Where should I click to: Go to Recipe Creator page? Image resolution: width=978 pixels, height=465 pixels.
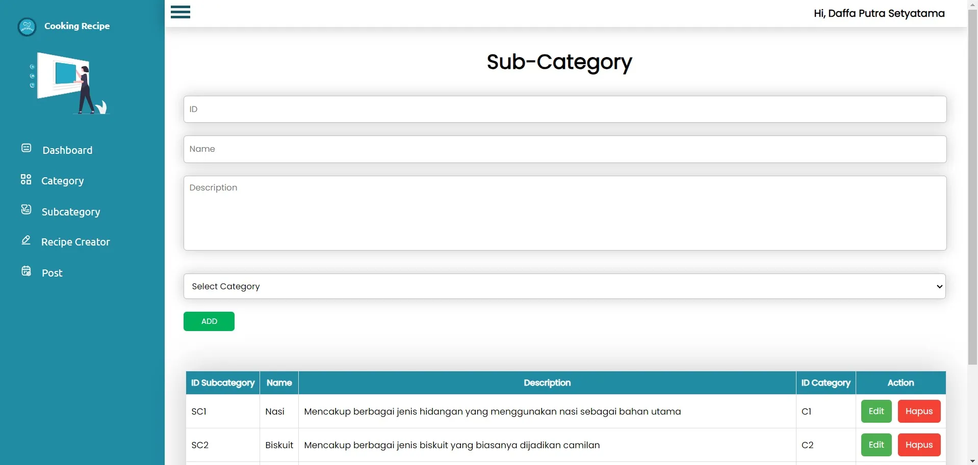(75, 242)
